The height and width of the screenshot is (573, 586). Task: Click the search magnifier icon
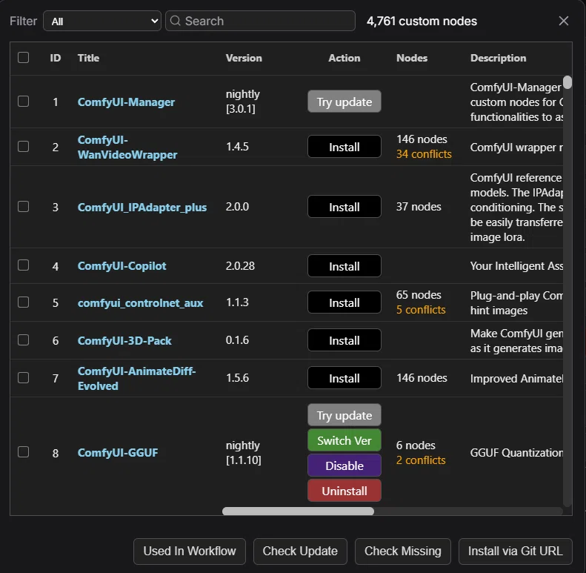pos(176,21)
